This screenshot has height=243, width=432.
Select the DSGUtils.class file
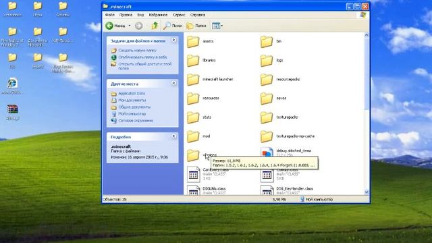[207, 190]
